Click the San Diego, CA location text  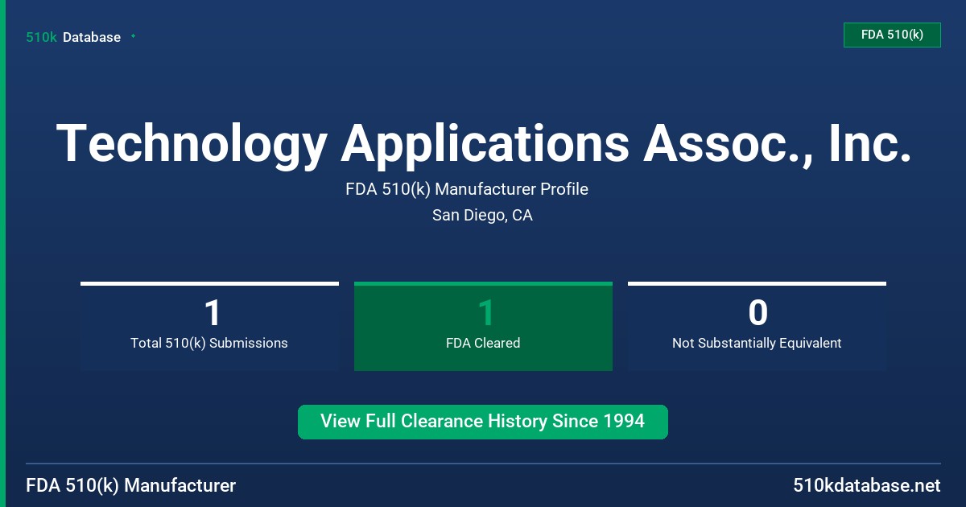click(x=482, y=215)
